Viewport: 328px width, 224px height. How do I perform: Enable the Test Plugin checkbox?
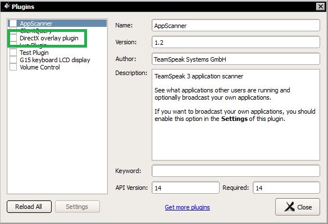click(x=13, y=52)
